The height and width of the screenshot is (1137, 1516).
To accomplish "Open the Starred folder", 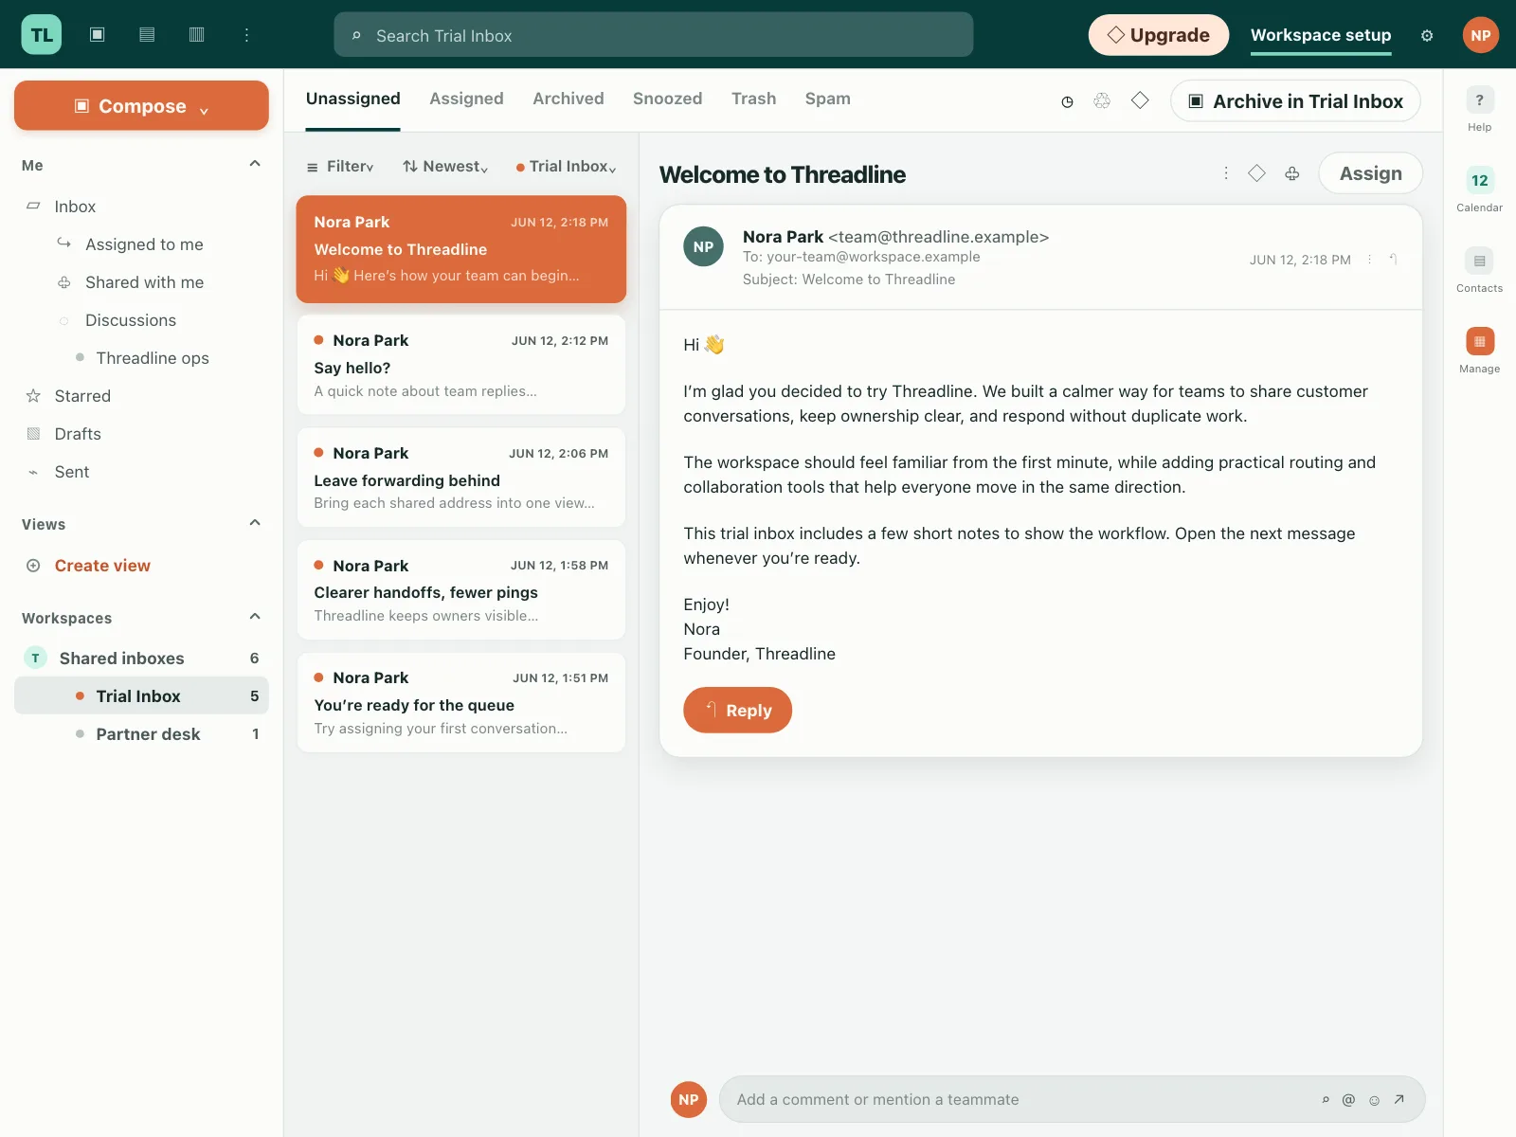I will coord(142,396).
